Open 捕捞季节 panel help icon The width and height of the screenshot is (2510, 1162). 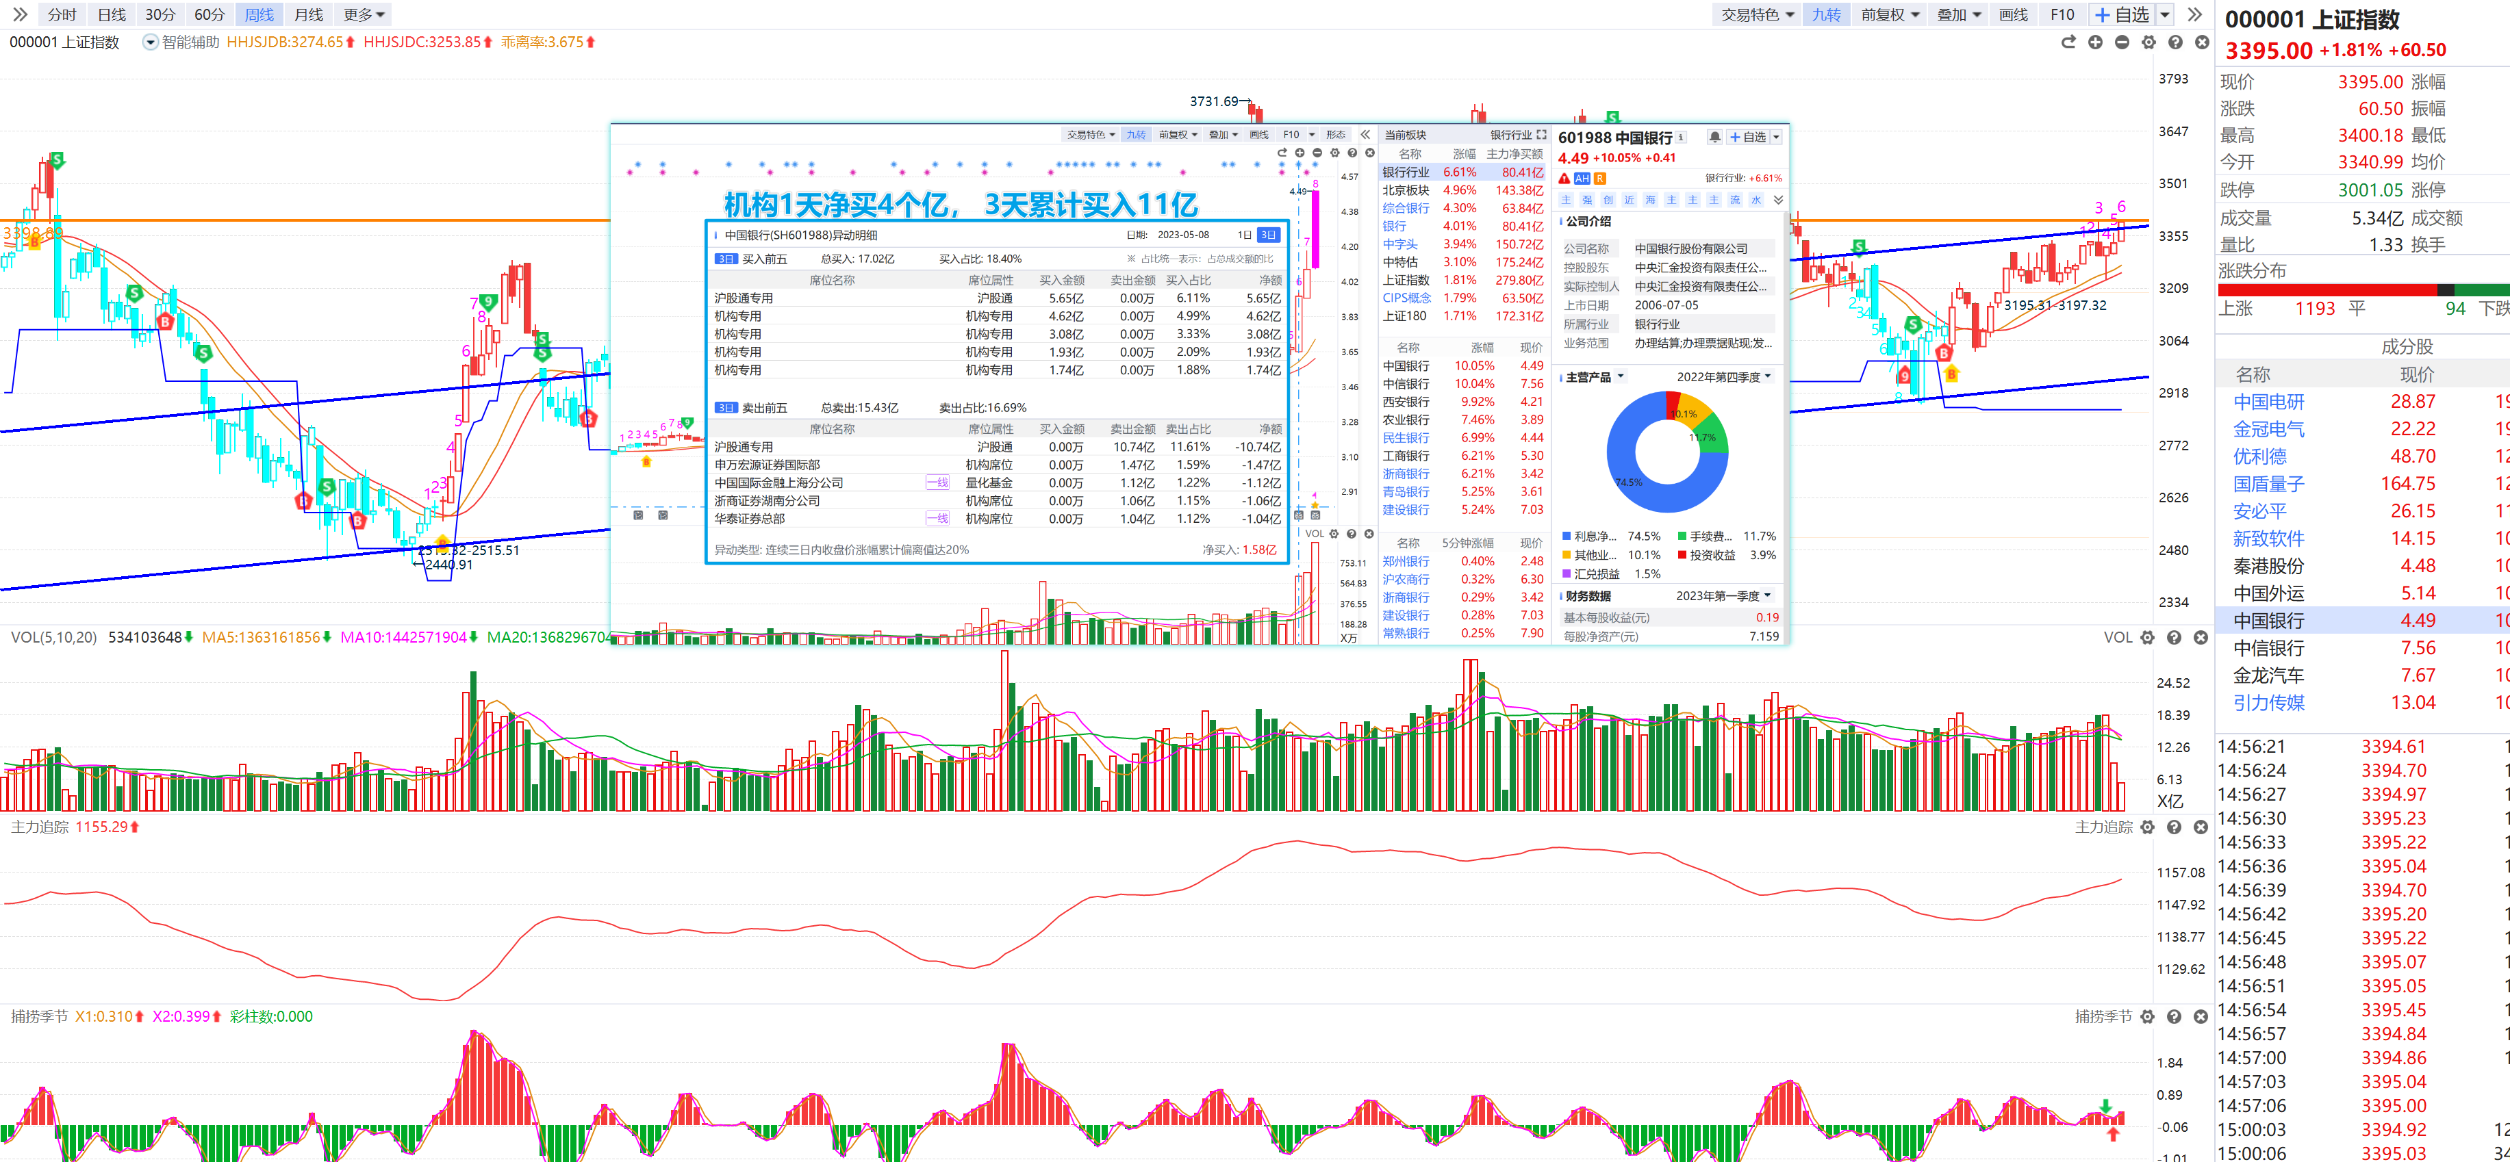tap(2174, 1016)
